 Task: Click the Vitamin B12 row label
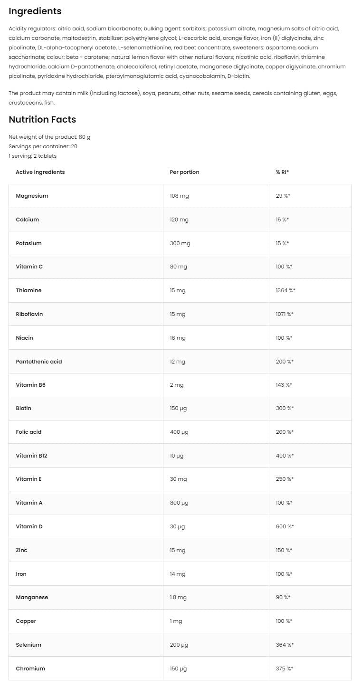click(x=31, y=456)
